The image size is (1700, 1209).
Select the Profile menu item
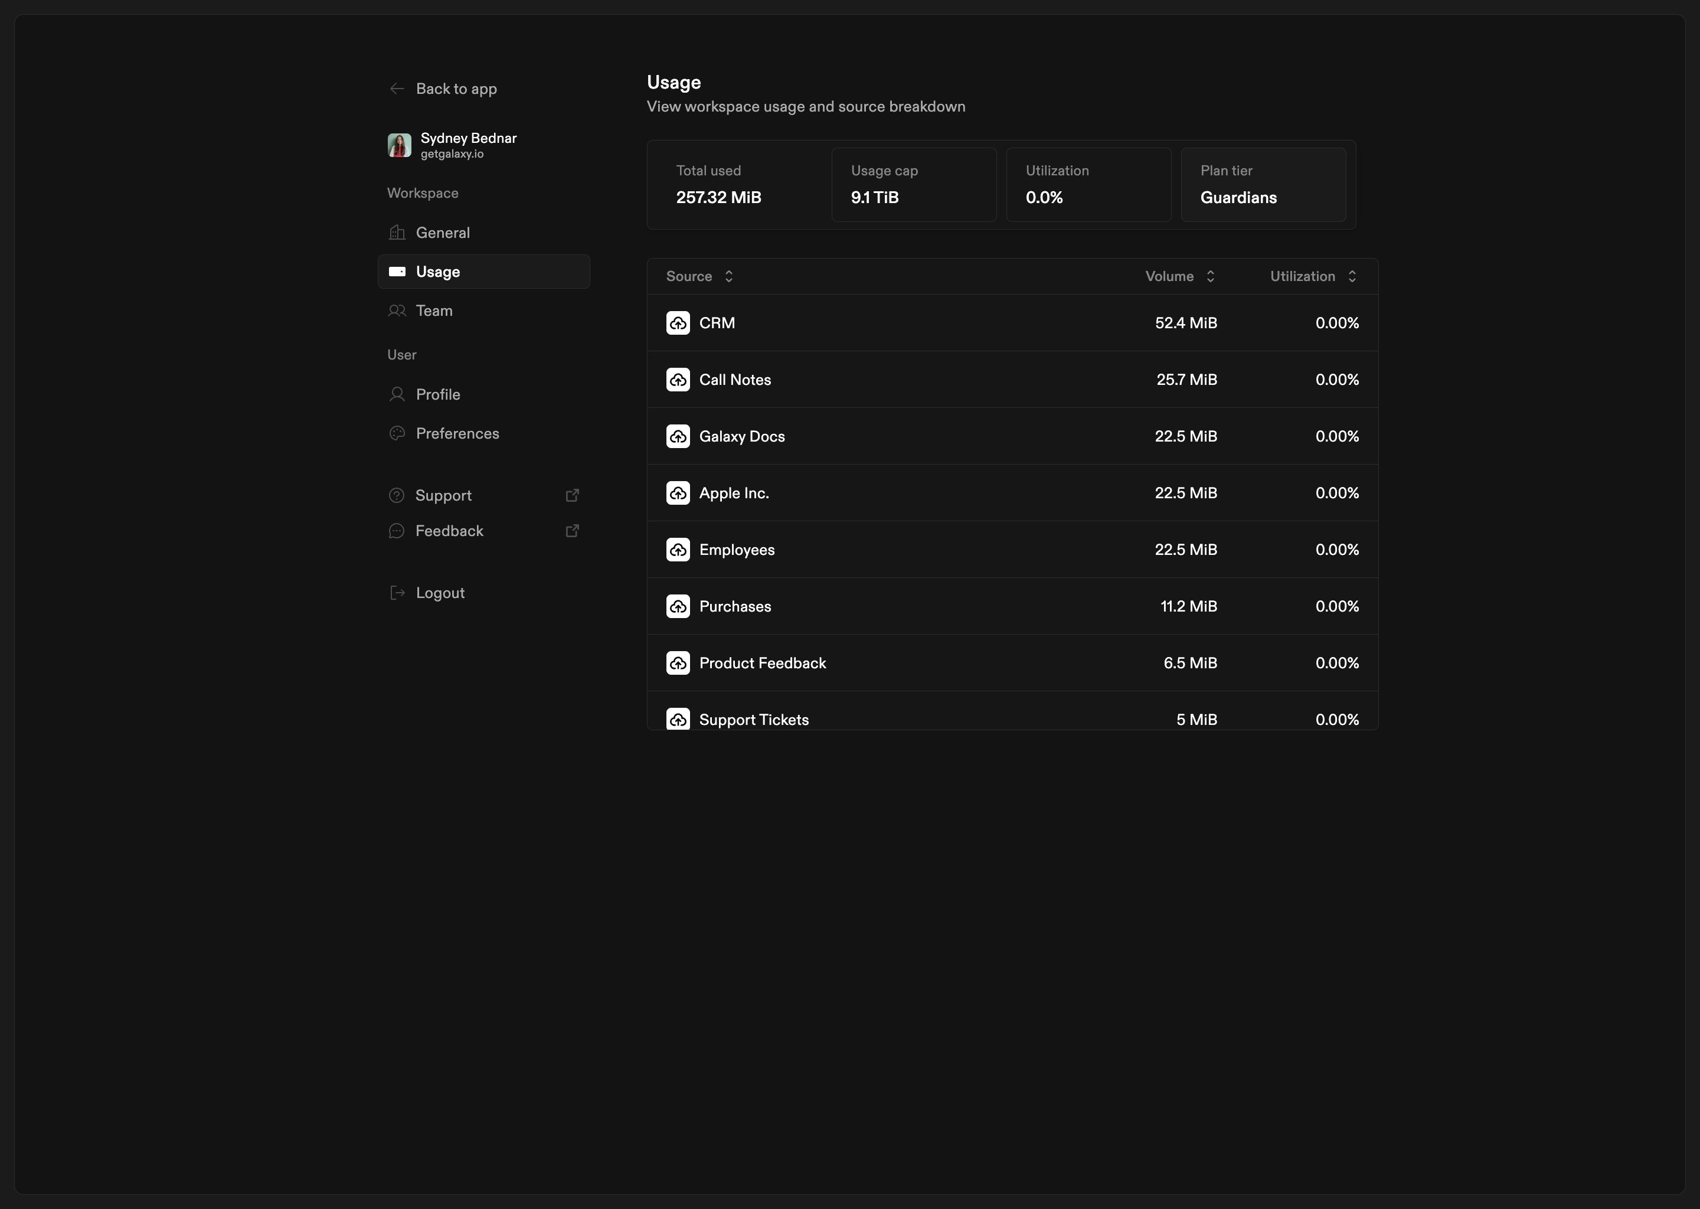point(437,394)
